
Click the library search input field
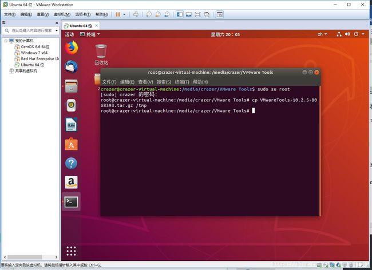[31, 30]
